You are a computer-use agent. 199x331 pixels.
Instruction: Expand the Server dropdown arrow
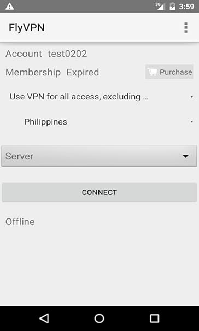tap(185, 156)
